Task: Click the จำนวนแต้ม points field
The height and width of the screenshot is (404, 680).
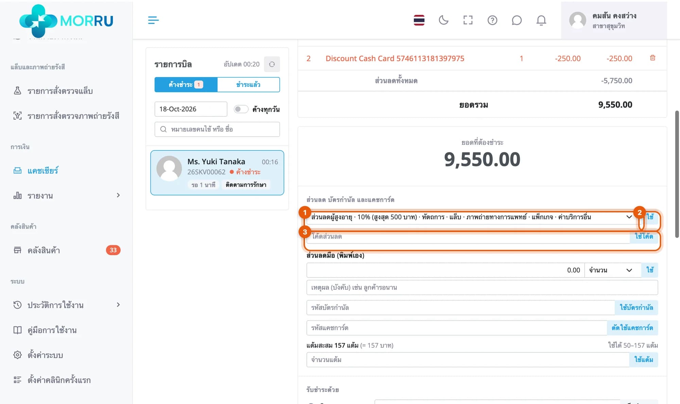Action: (468, 359)
